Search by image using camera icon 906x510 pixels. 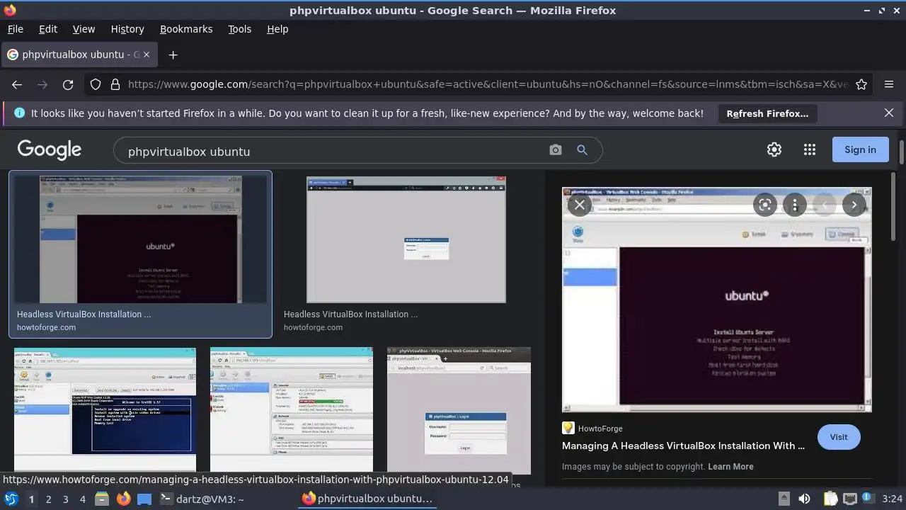click(556, 150)
